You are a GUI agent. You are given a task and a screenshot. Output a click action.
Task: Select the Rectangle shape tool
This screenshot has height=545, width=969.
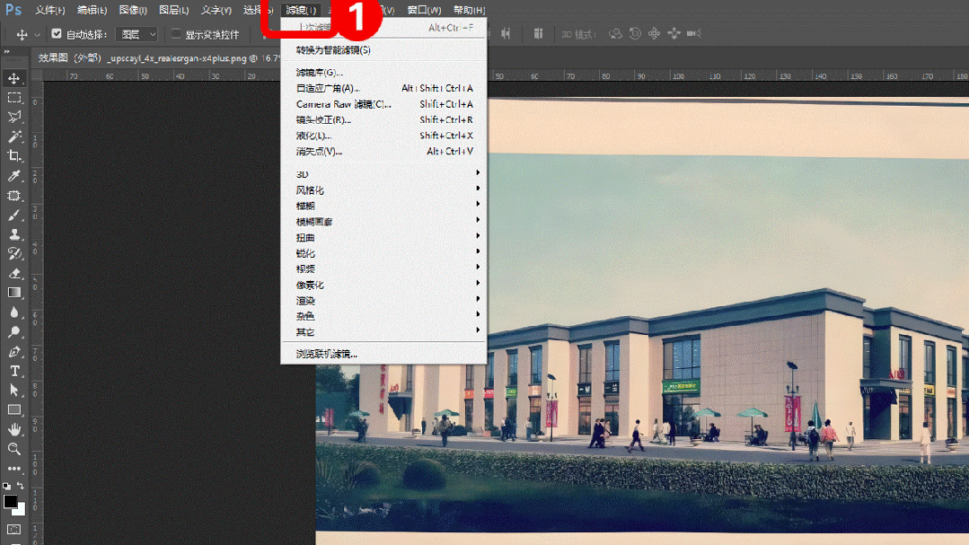click(x=14, y=409)
